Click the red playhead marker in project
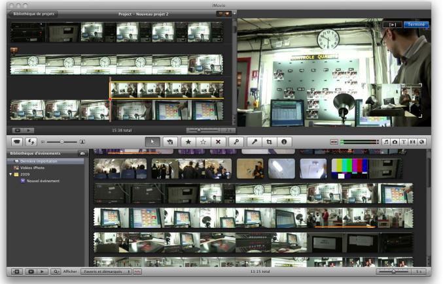 [110, 99]
